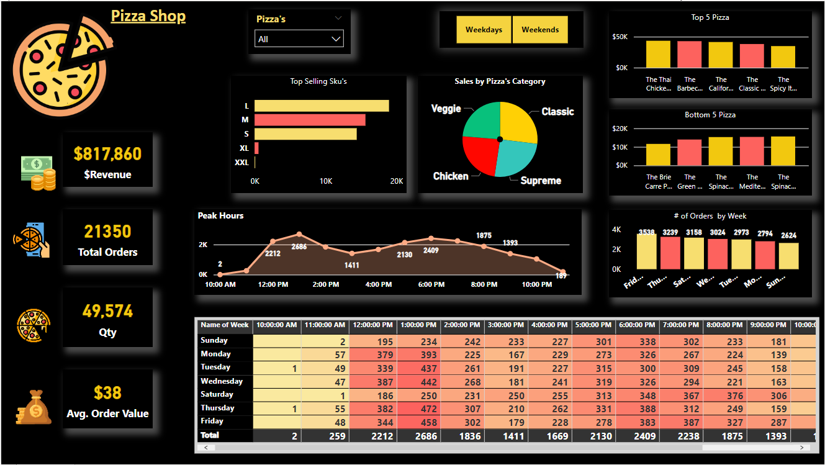
Task: Filter by Weekends button
Action: 540,30
